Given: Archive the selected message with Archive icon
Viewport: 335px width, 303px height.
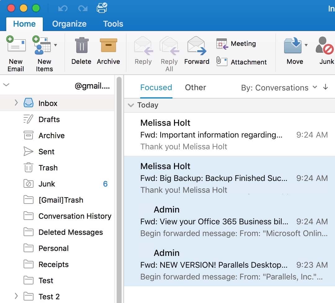Looking at the screenshot, I should tap(108, 45).
